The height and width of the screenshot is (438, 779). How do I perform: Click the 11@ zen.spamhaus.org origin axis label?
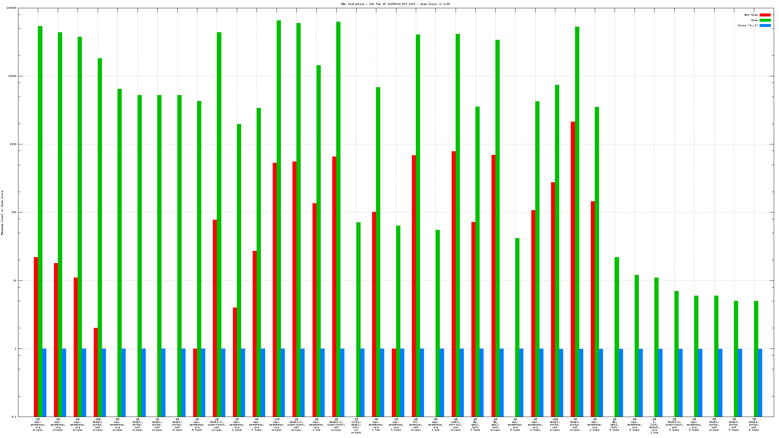(277, 425)
